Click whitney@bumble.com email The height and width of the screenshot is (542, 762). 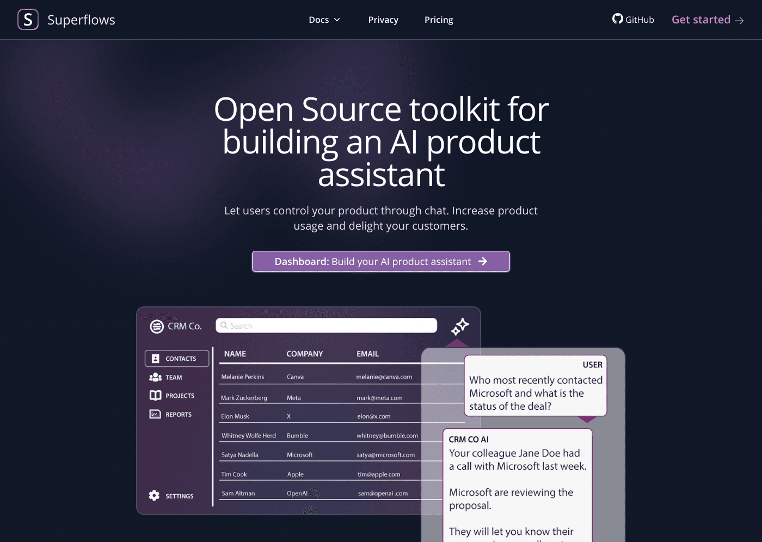(388, 435)
